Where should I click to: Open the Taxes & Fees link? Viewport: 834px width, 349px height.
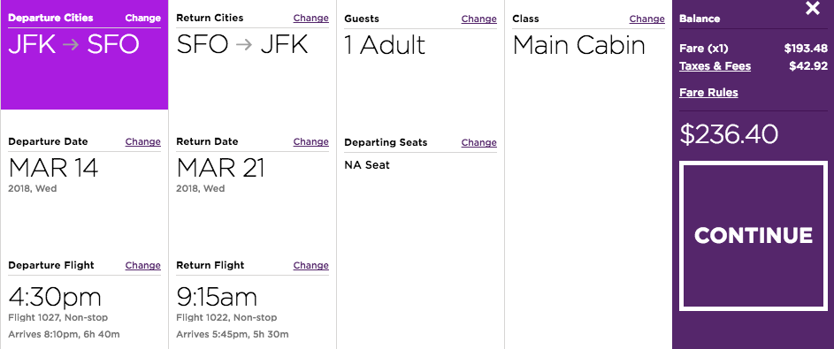(x=715, y=66)
